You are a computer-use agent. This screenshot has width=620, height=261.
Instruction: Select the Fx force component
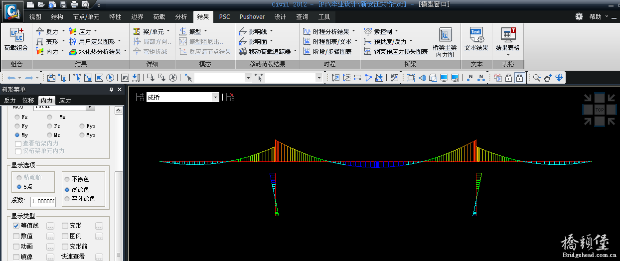[x=18, y=117]
